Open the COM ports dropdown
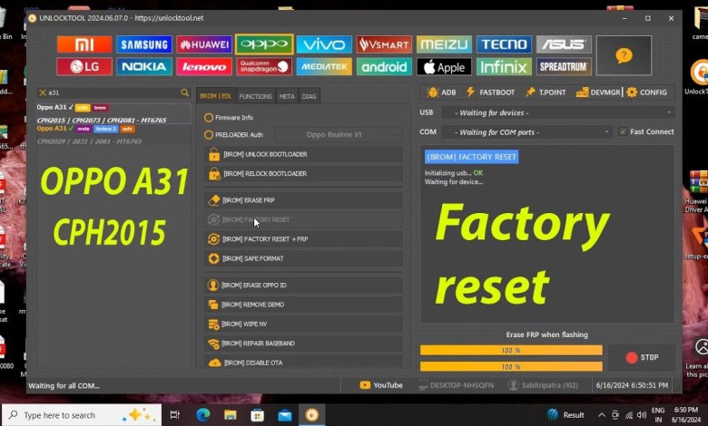Image resolution: width=708 pixels, height=426 pixels. click(x=526, y=132)
